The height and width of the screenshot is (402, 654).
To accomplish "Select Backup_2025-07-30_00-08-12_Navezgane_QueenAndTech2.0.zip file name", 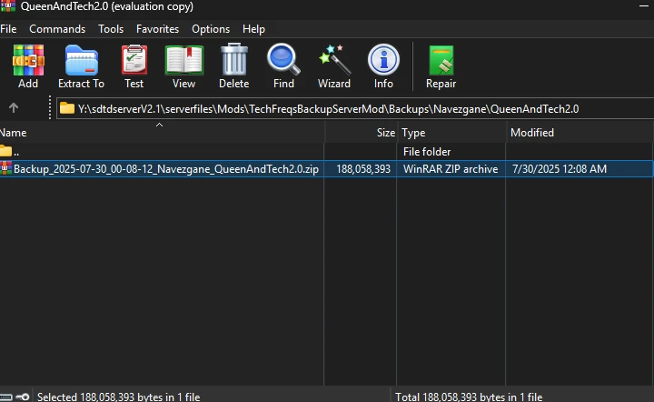I will [x=166, y=168].
